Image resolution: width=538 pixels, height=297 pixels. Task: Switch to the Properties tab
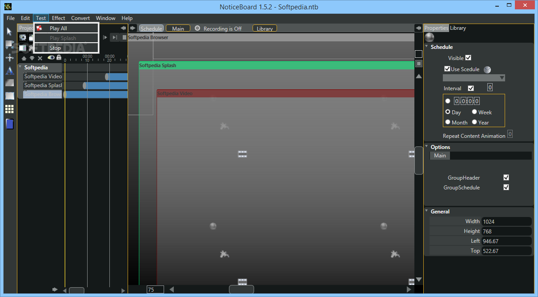[436, 28]
